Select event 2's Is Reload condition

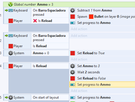[50, 46]
